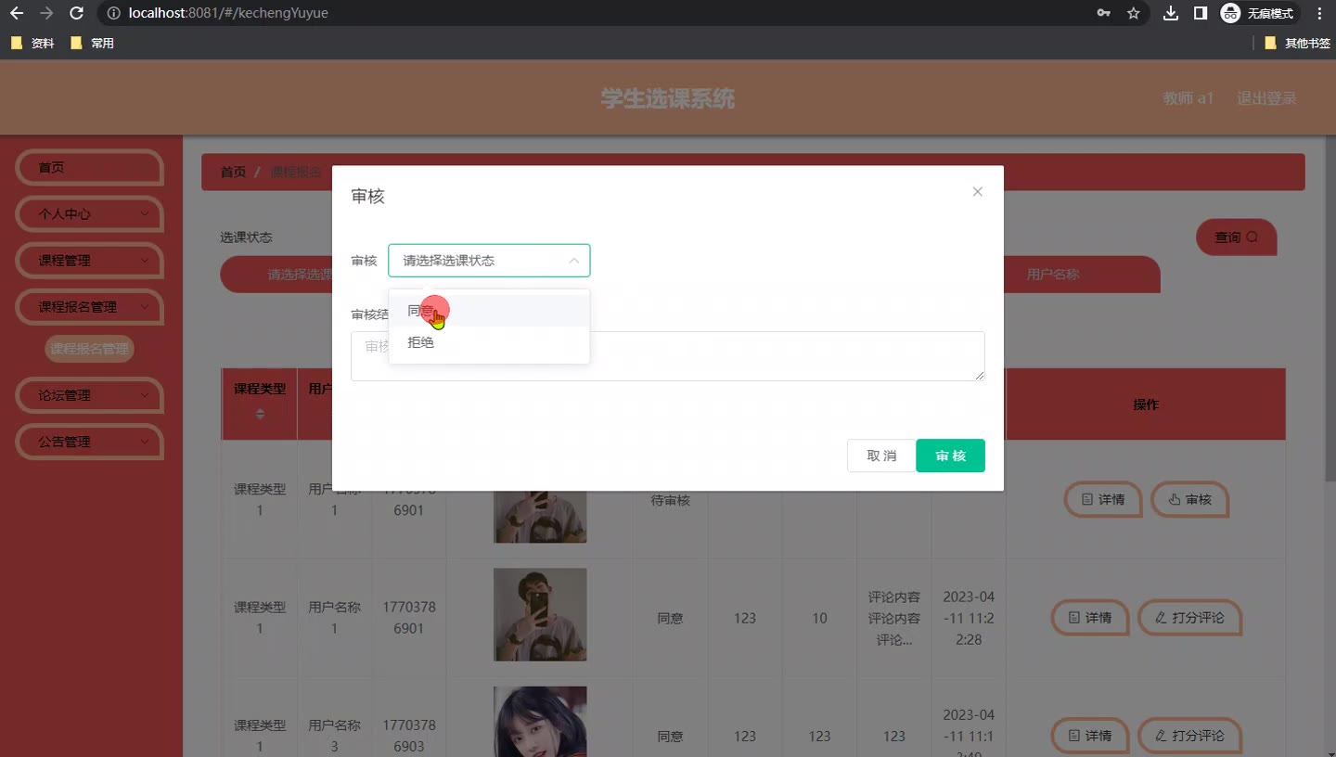
Task: Click 详情 in the 用户名称 3 row
Action: (x=1089, y=736)
